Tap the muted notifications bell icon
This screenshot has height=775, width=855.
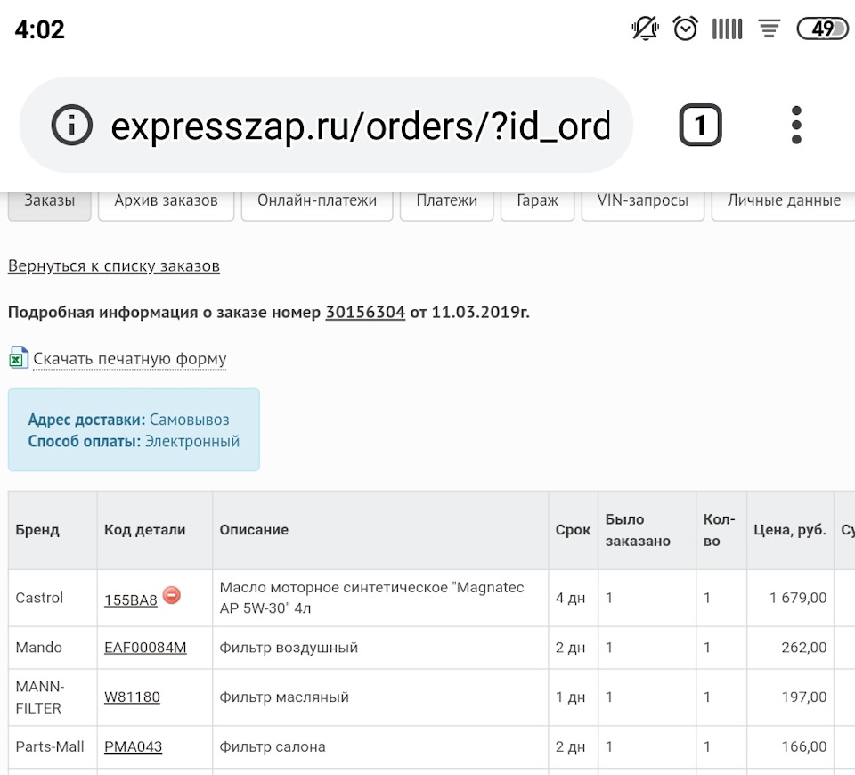[644, 29]
